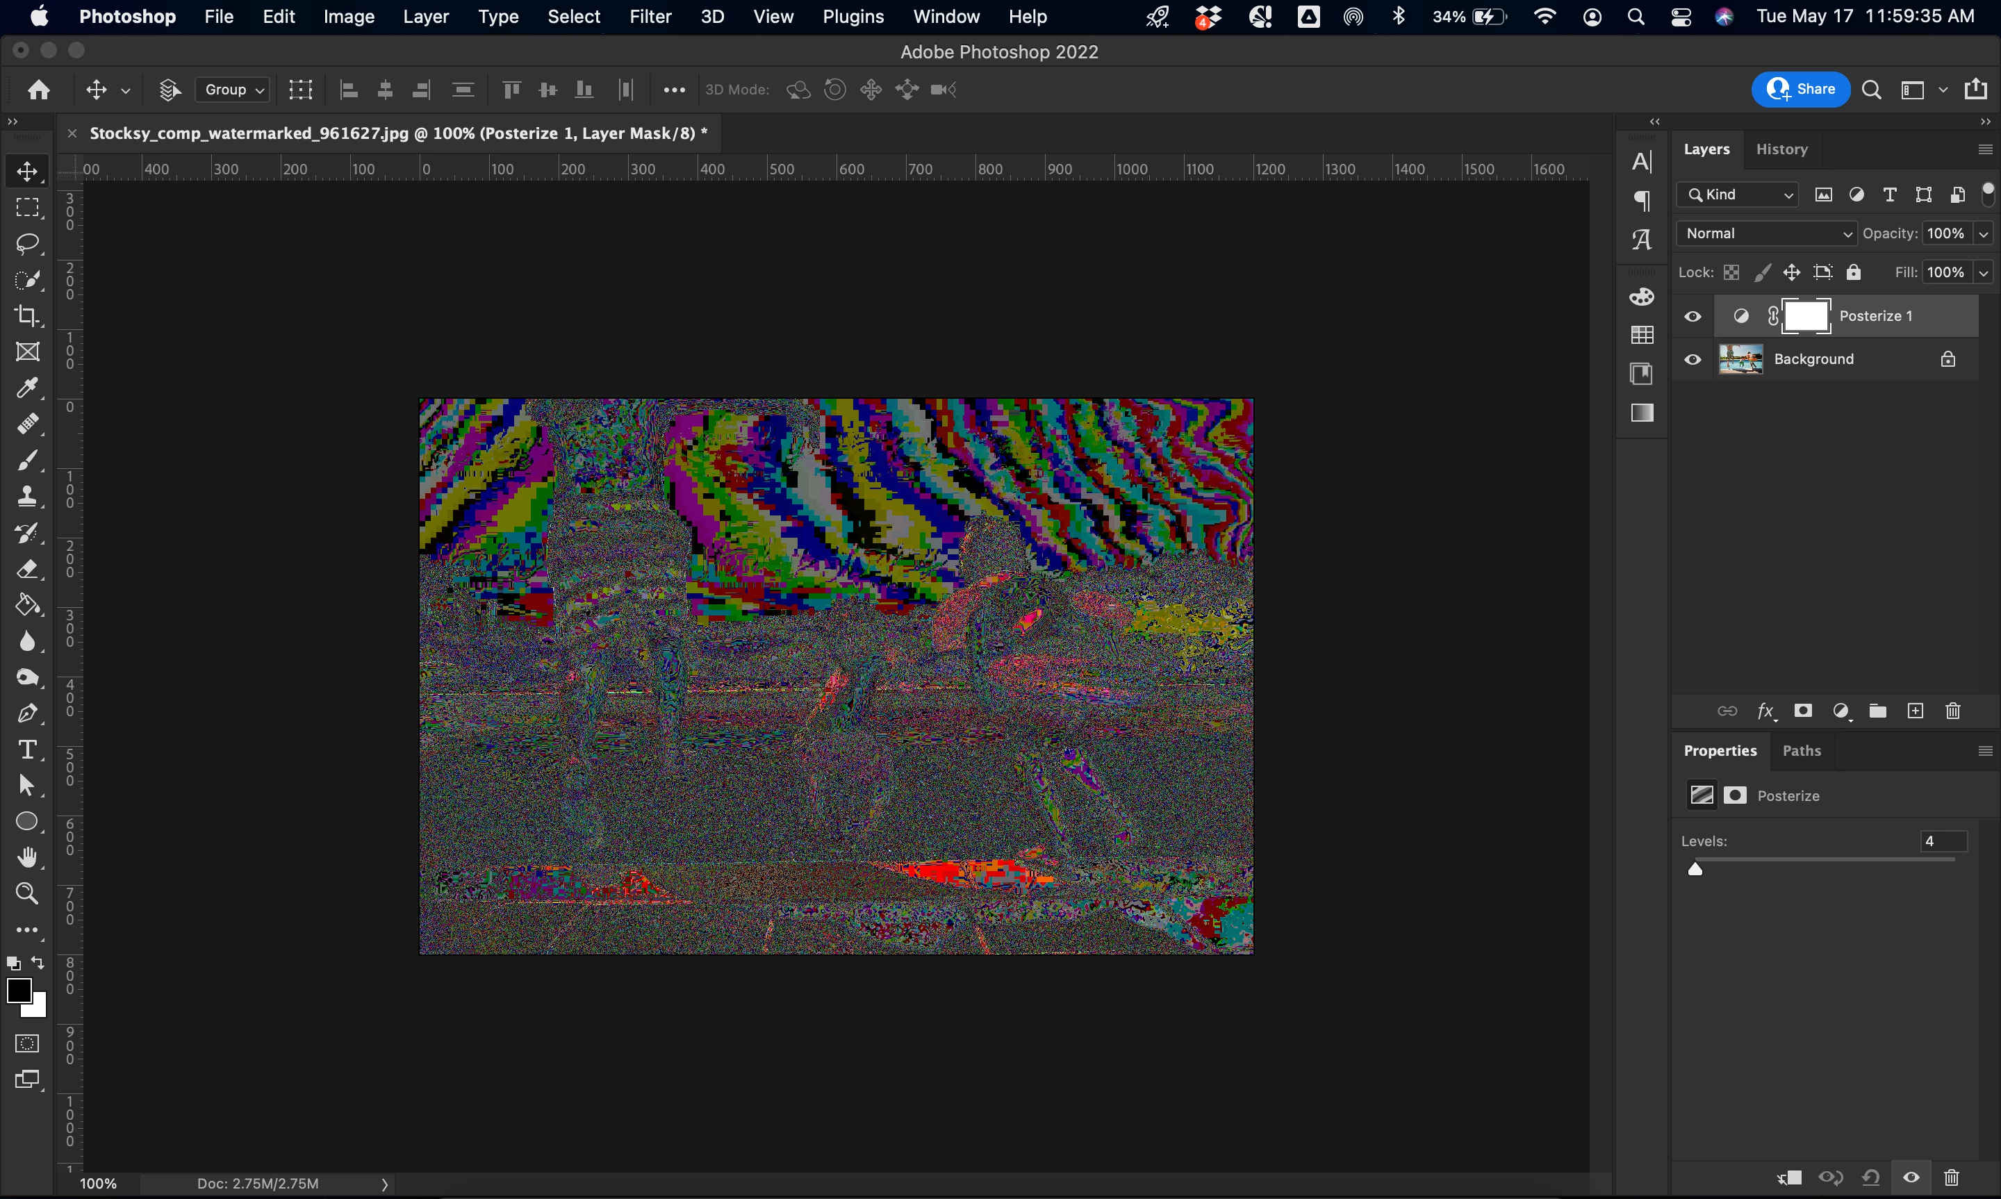Select the Eyedropper tool
The image size is (2001, 1199).
26,388
